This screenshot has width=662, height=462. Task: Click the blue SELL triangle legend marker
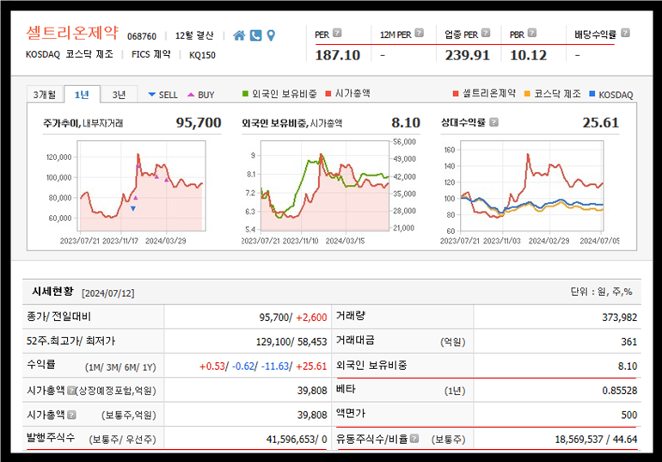tap(152, 95)
